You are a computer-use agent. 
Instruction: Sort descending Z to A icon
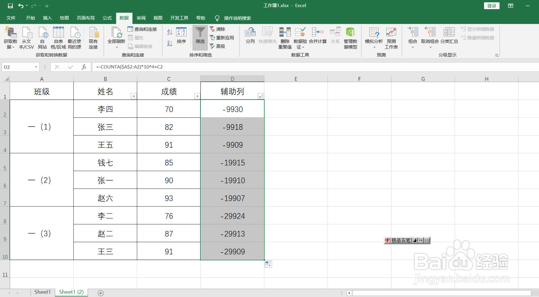170,43
